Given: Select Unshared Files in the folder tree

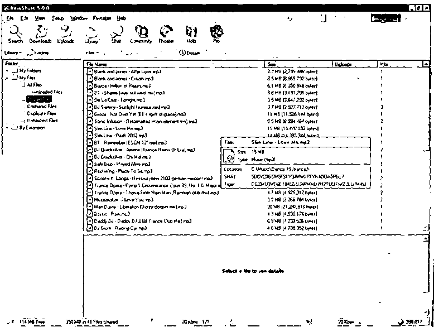Looking at the screenshot, I should pyautogui.click(x=42, y=107).
